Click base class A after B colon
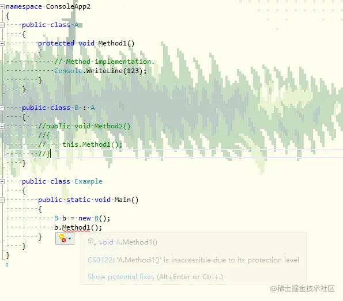This screenshot has width=343, height=301. point(93,108)
